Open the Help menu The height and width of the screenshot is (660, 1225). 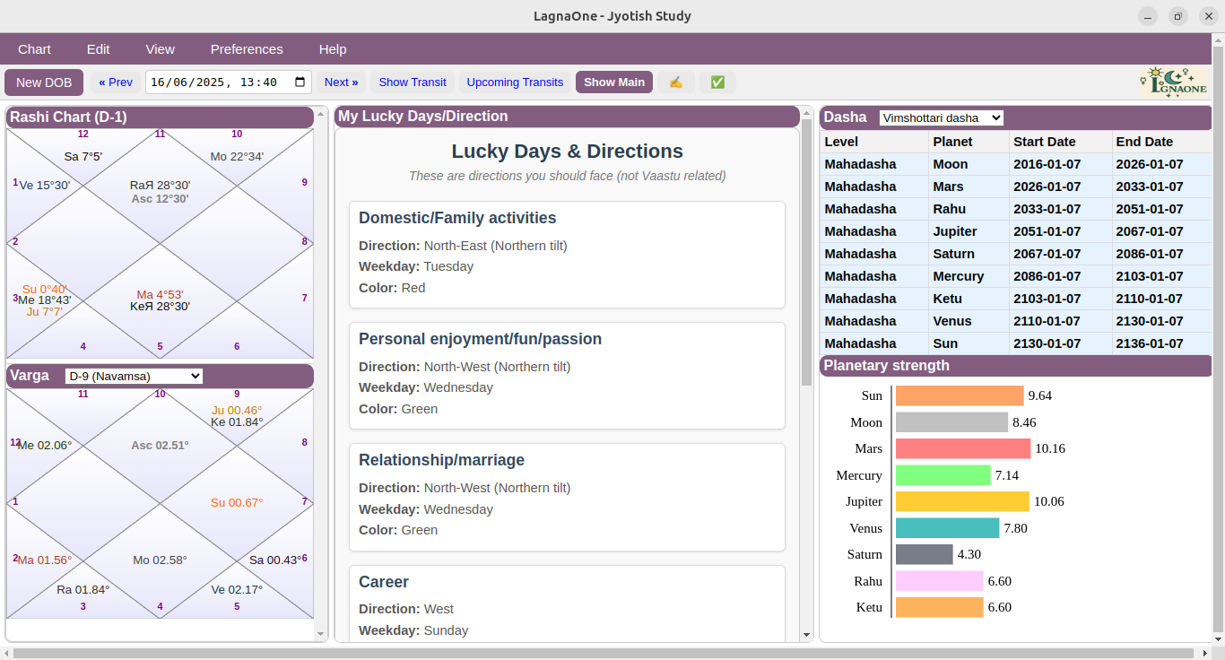(333, 49)
